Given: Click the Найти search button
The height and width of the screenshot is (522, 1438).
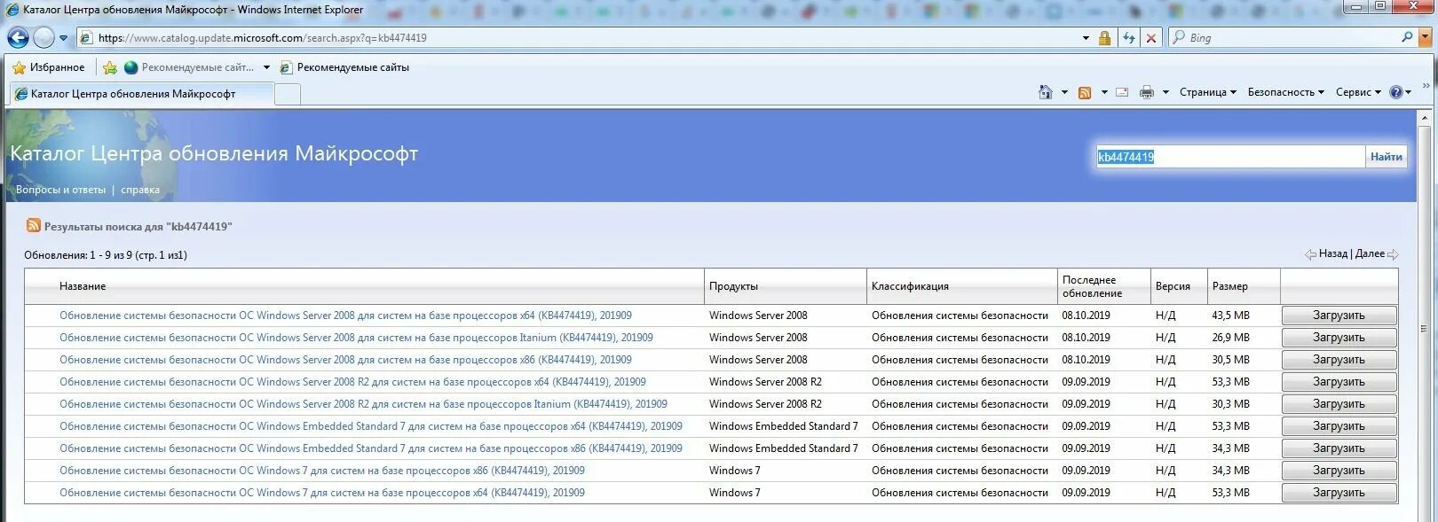Looking at the screenshot, I should coord(1386,157).
